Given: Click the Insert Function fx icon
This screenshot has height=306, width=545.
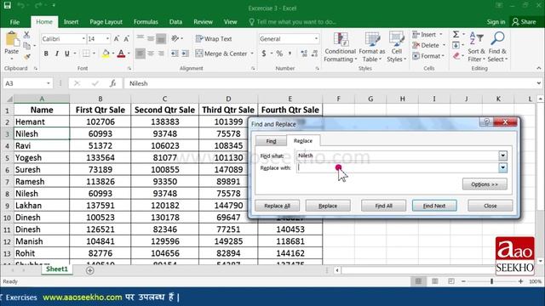Looking at the screenshot, I should (x=112, y=83).
